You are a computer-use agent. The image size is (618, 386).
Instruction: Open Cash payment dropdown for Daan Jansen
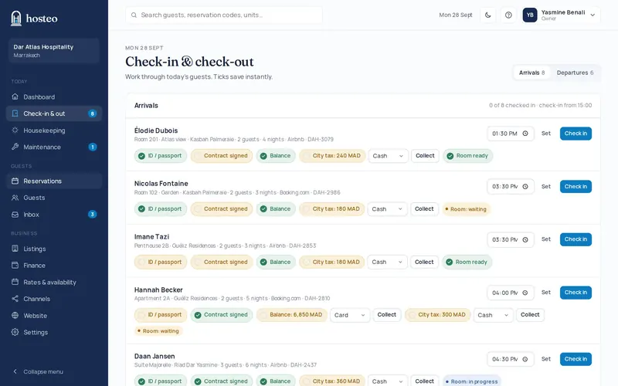387,381
